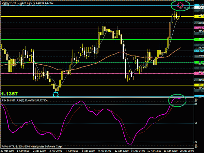Click the RSX level 20 scale label

[196, 142]
